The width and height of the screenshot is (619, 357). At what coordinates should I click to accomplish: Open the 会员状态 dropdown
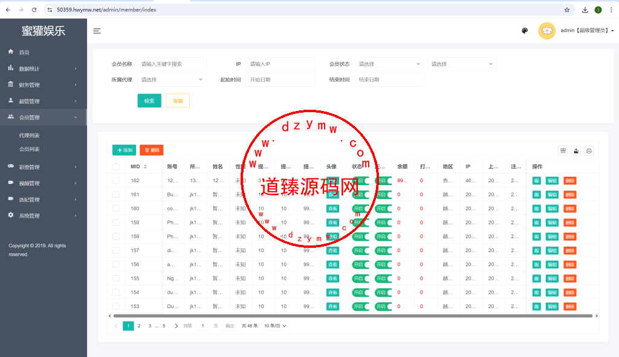pyautogui.click(x=389, y=64)
